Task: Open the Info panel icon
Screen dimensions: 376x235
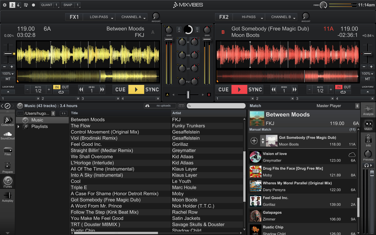Action: (x=368, y=140)
